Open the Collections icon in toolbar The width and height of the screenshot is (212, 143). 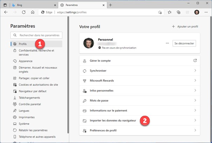tap(178, 12)
